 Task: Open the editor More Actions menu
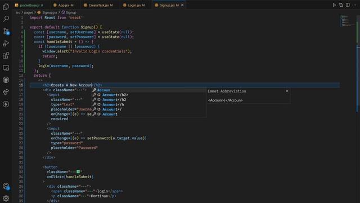(x=354, y=5)
